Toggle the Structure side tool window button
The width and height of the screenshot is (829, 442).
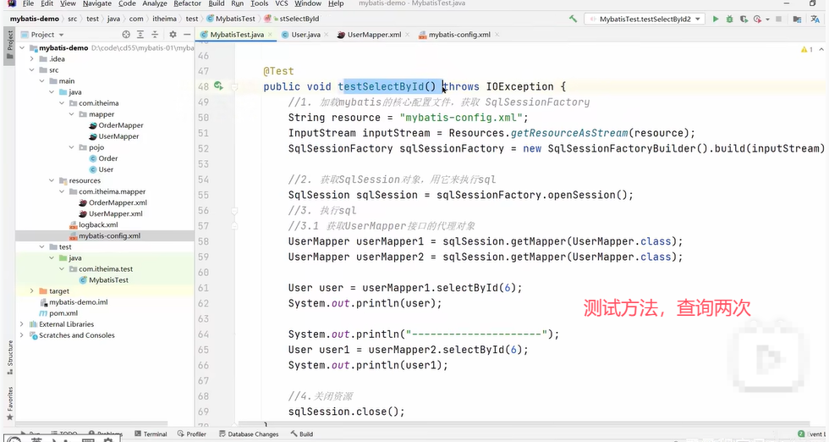click(x=9, y=357)
